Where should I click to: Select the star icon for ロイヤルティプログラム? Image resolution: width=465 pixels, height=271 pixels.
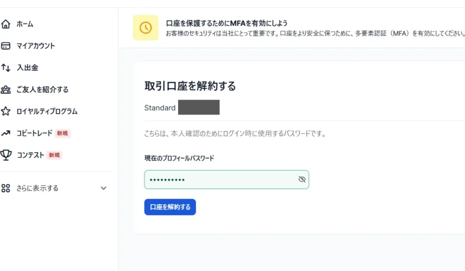pyautogui.click(x=6, y=111)
